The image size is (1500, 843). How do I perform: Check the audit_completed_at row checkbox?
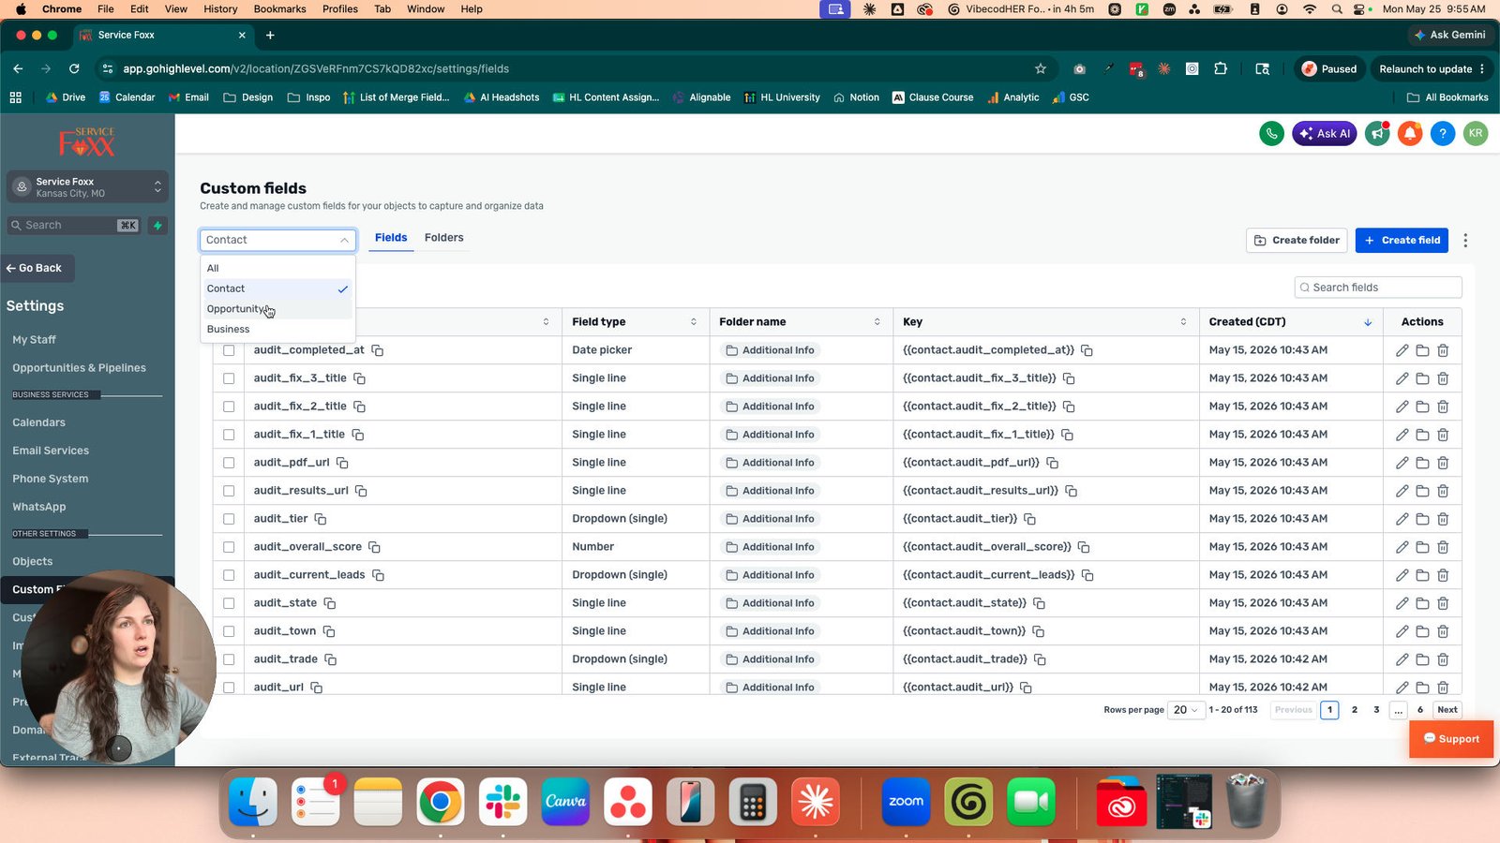click(x=229, y=350)
